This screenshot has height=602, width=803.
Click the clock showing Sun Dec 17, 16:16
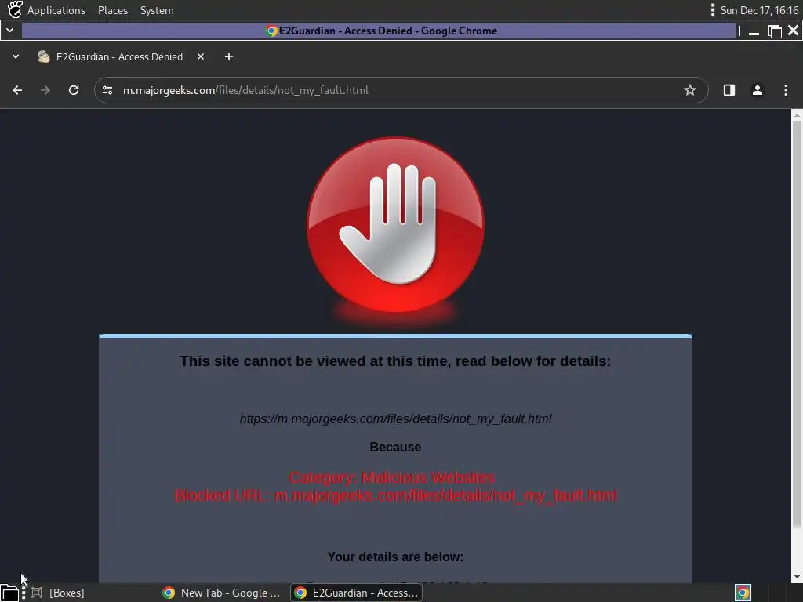point(759,10)
